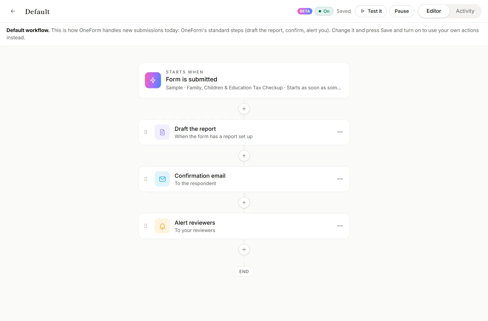The width and height of the screenshot is (488, 321).
Task: Click 'To the respondent' subtitle
Action: pos(195,184)
